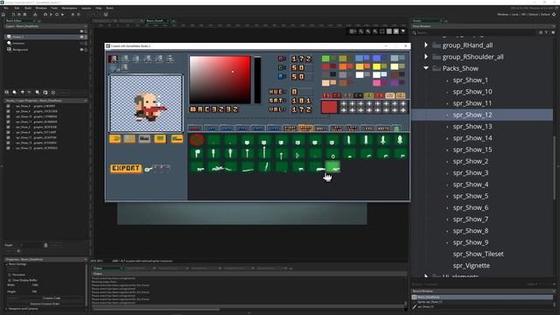Click the home Start Page toolbar icon

click(3, 15)
